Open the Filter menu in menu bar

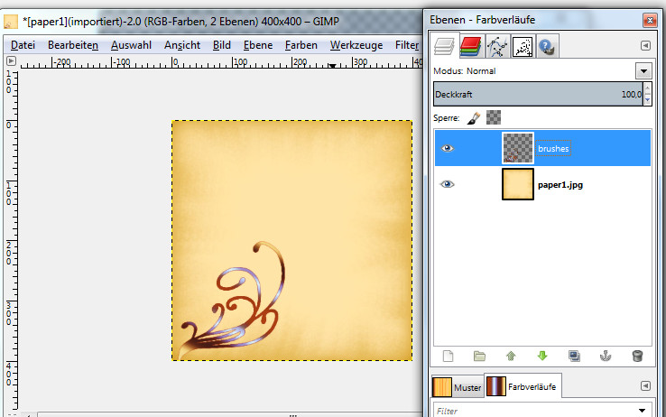(406, 45)
